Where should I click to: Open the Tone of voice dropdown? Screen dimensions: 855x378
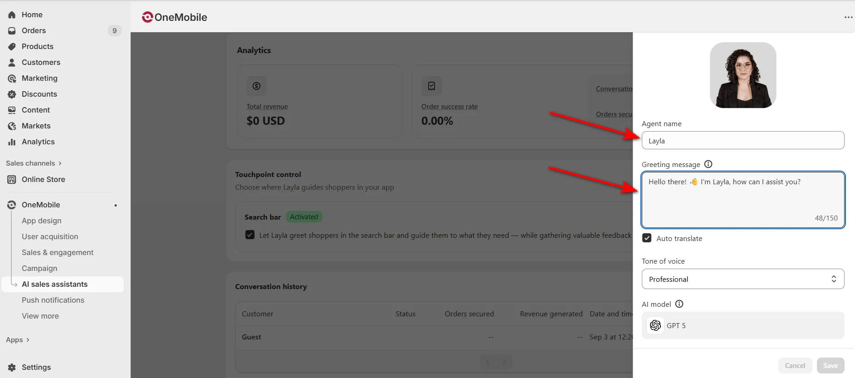tap(743, 279)
